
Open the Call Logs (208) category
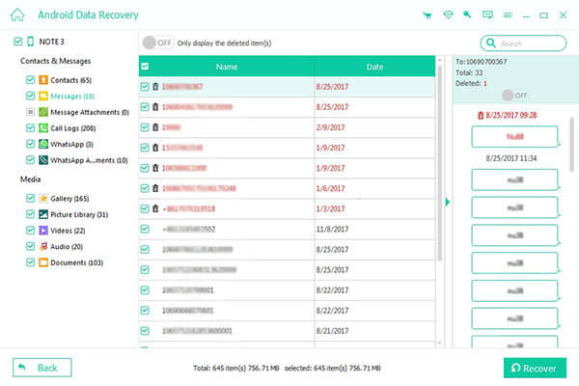pos(73,128)
